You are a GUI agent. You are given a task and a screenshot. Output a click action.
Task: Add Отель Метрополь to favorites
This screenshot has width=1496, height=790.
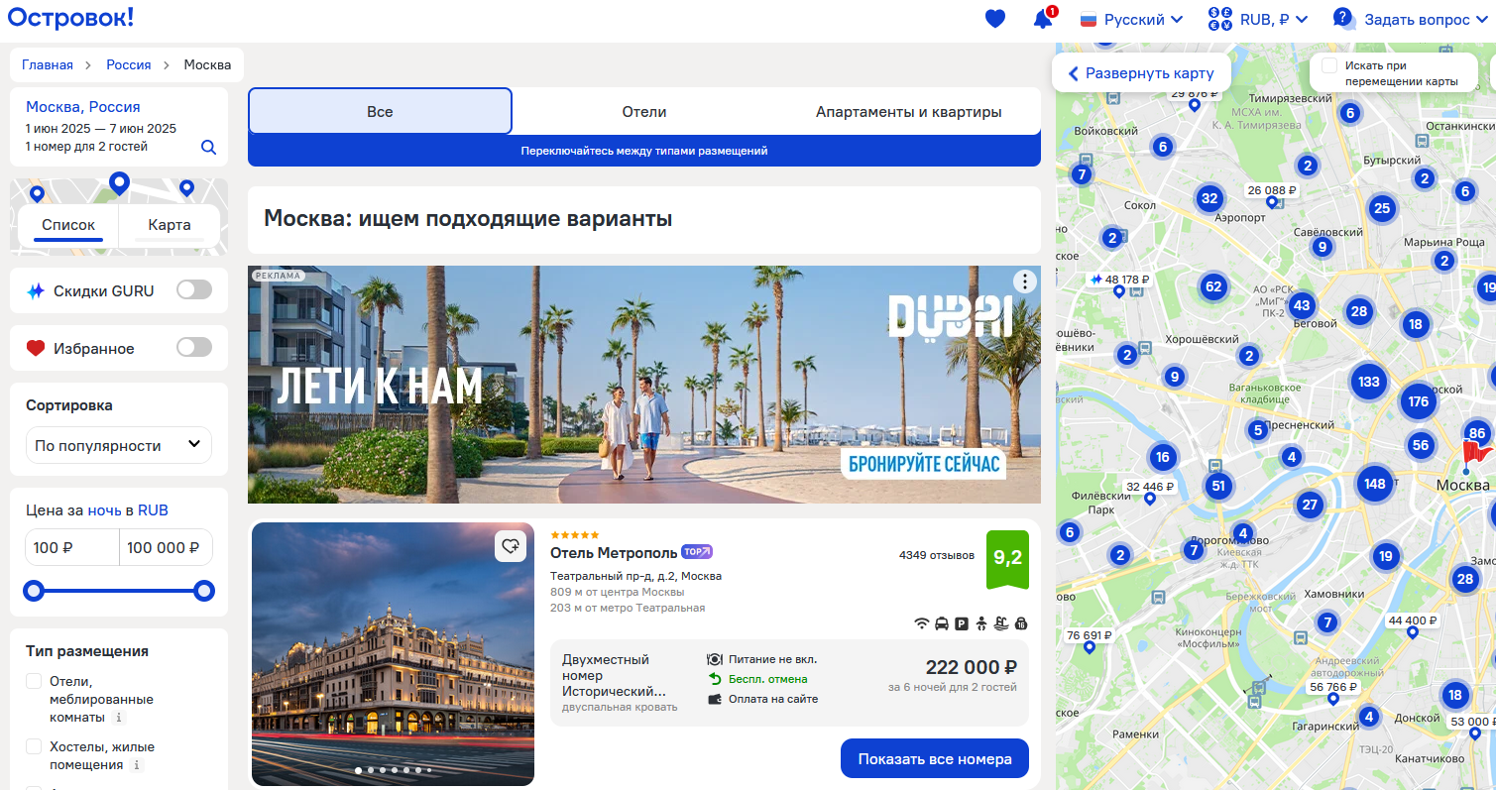click(511, 546)
